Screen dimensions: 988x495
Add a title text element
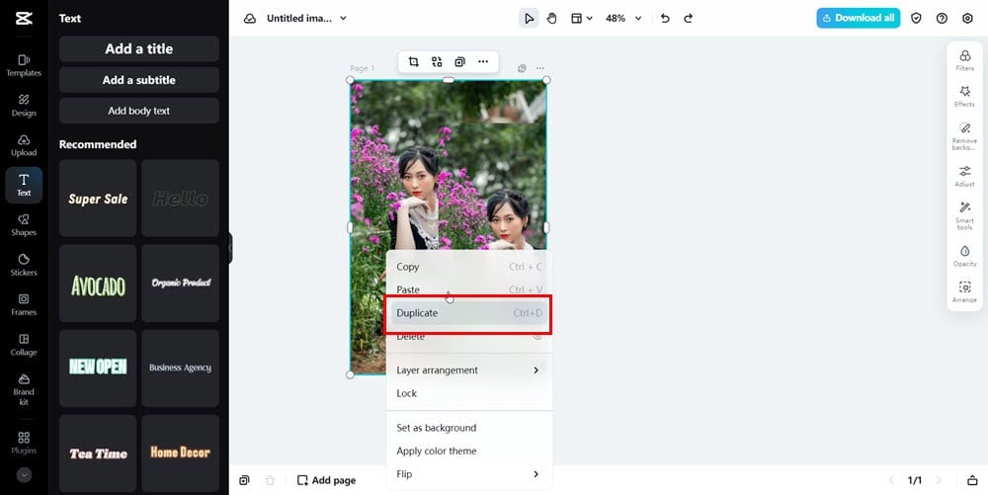pos(139,49)
